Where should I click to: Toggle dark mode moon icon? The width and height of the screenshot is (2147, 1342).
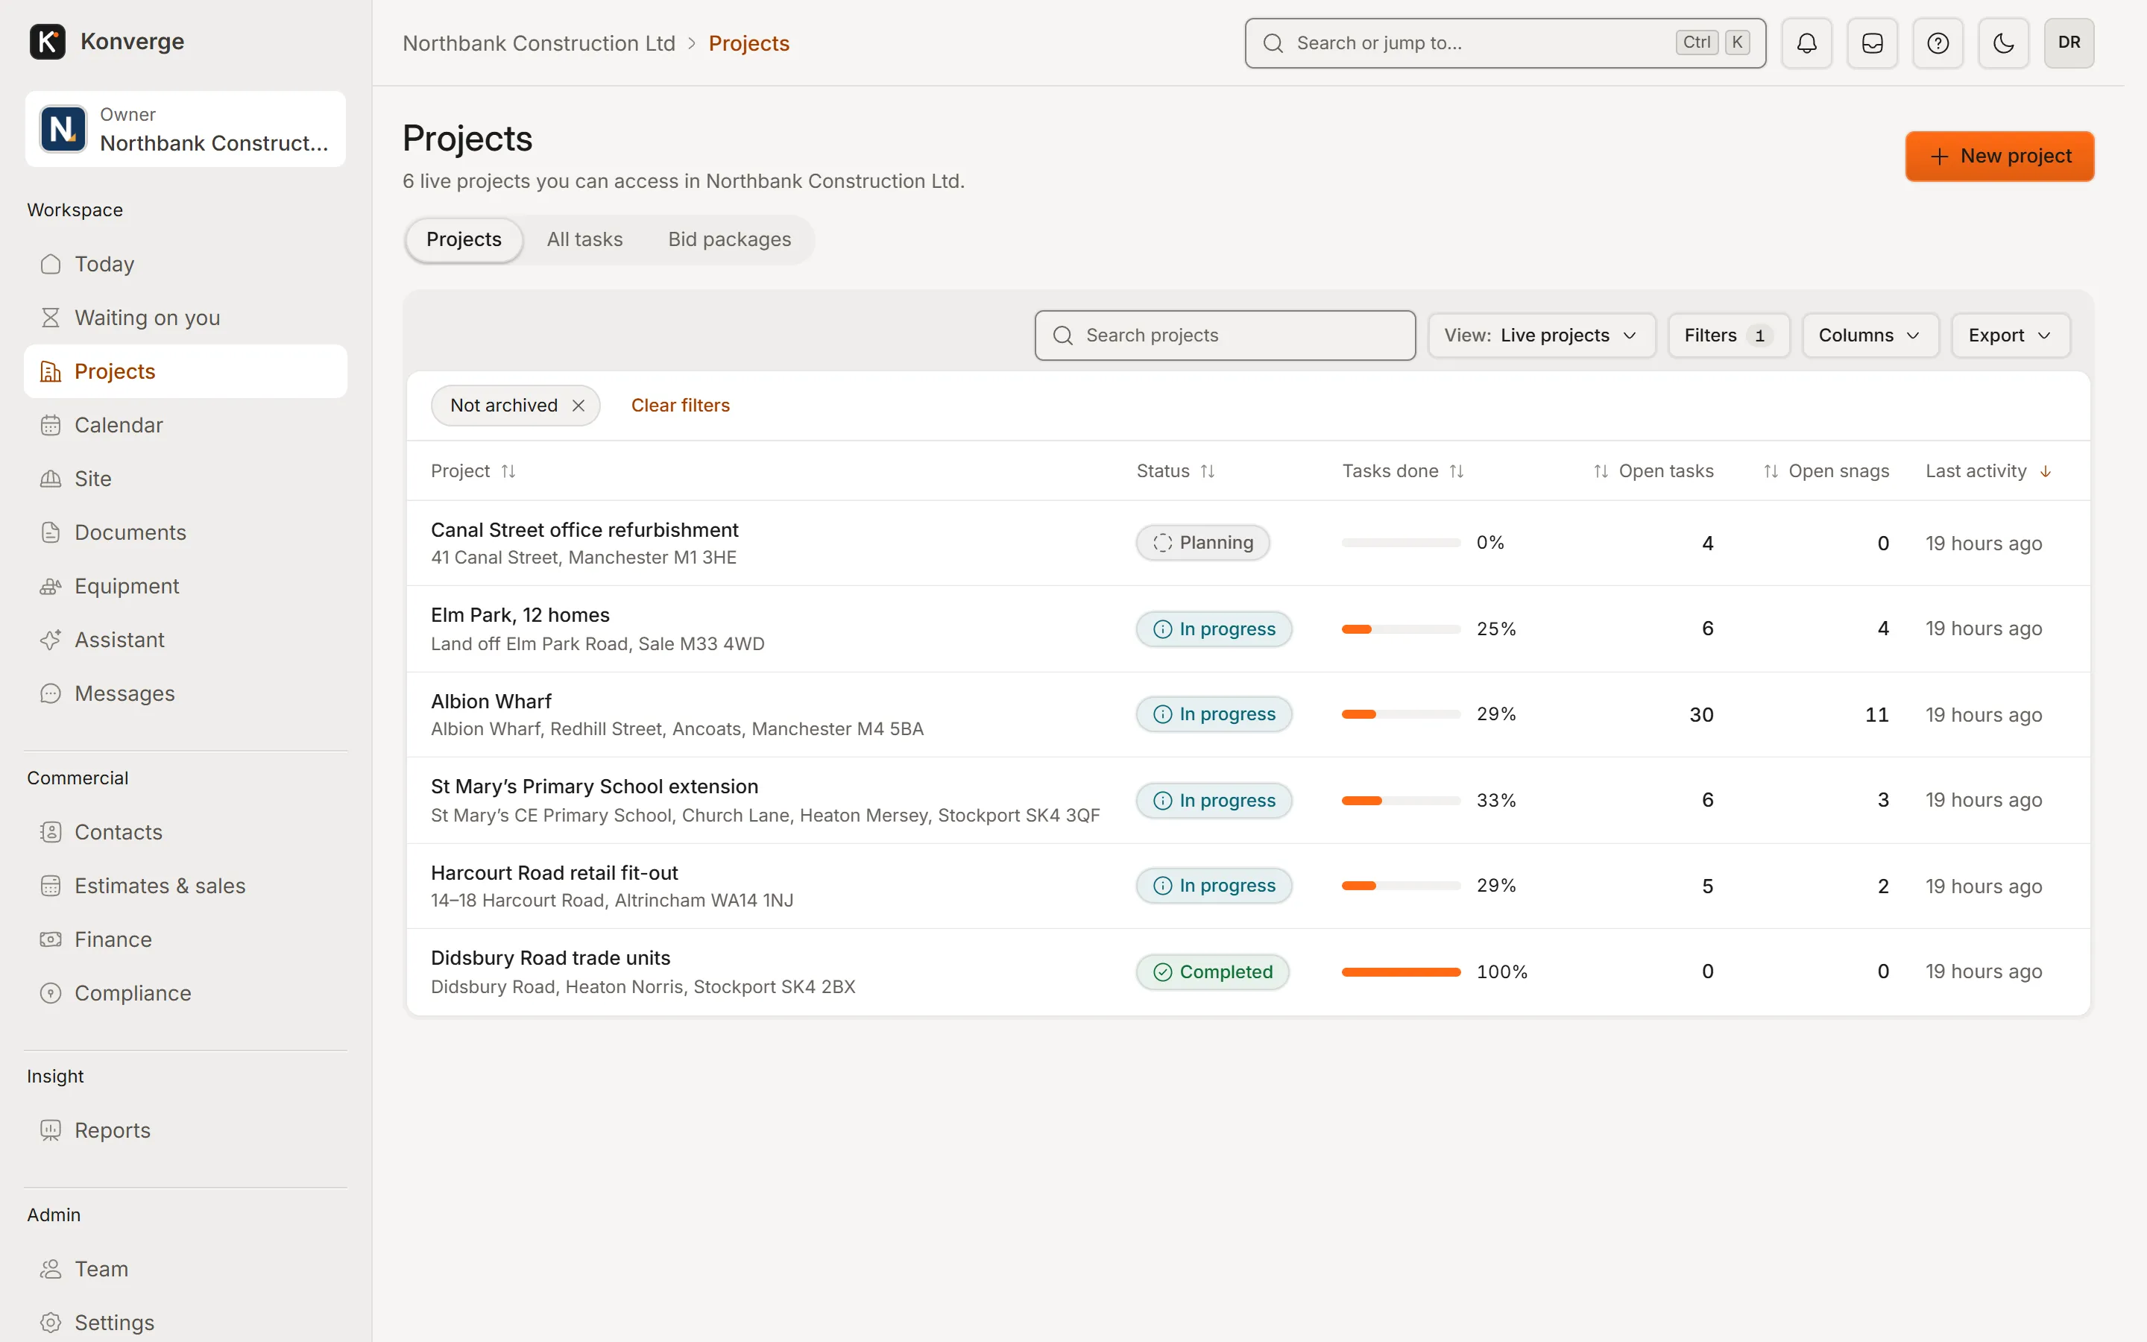coord(2003,42)
